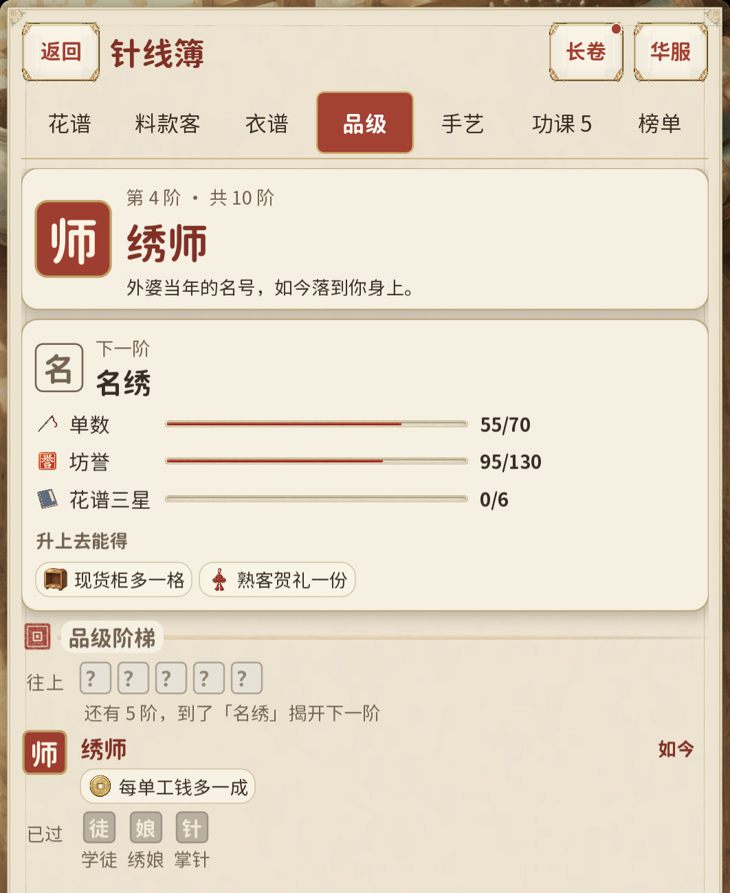Tap the passed rank 徒 badge

coord(99,828)
